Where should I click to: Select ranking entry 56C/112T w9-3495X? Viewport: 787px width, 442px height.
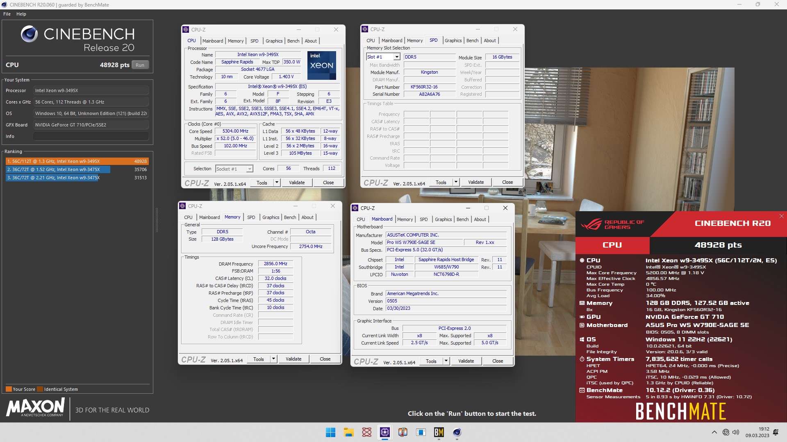[x=77, y=161]
